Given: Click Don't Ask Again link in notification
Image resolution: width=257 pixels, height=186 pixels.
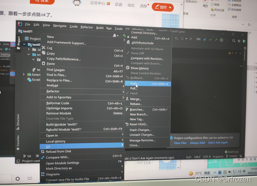Looking at the screenshot, I should tap(218, 143).
